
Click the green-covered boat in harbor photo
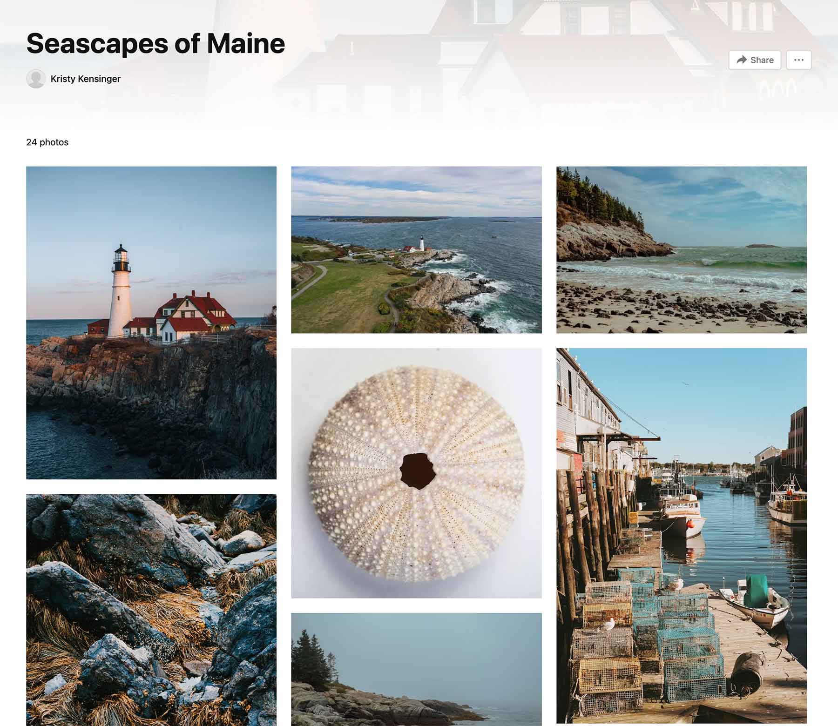click(756, 601)
